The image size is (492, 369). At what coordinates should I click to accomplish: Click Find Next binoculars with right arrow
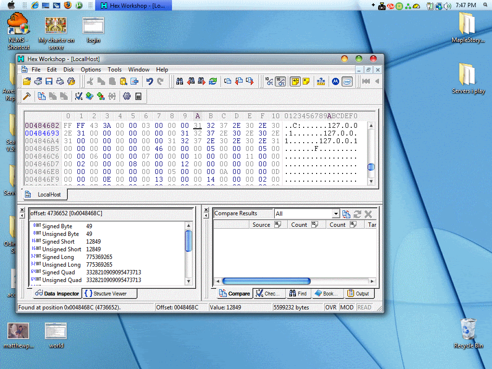(x=202, y=82)
